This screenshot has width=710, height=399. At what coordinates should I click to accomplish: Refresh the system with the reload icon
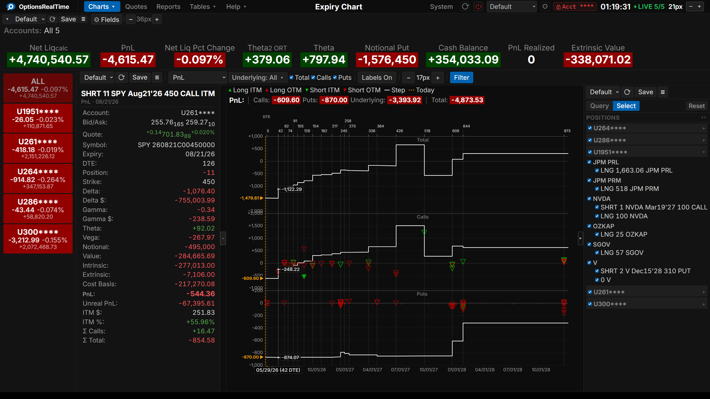pyautogui.click(x=465, y=7)
